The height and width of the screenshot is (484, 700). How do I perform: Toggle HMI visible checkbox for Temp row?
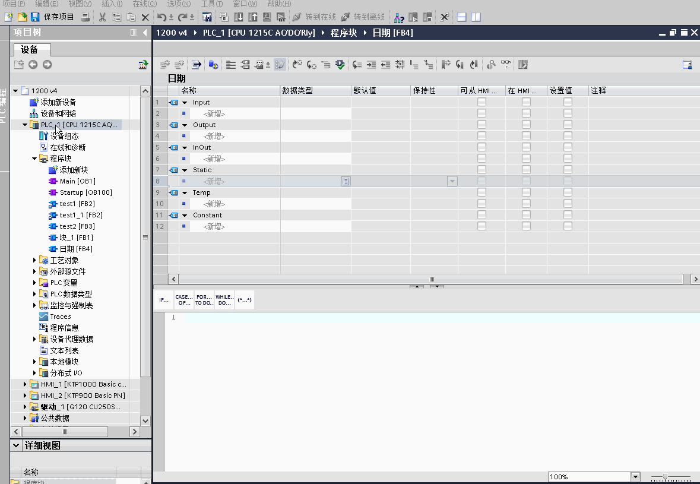(x=527, y=192)
